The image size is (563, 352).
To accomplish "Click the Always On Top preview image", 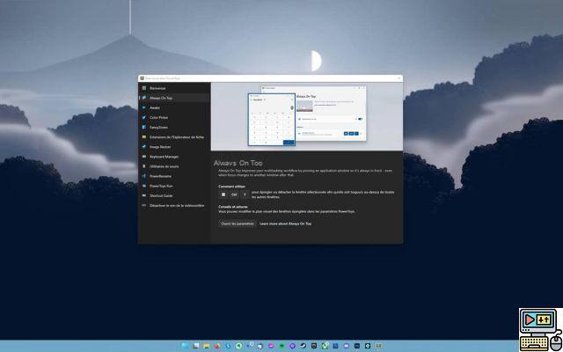I will 307,116.
